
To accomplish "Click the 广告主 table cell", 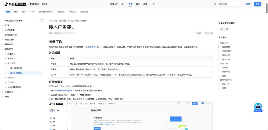I will coord(58,64).
